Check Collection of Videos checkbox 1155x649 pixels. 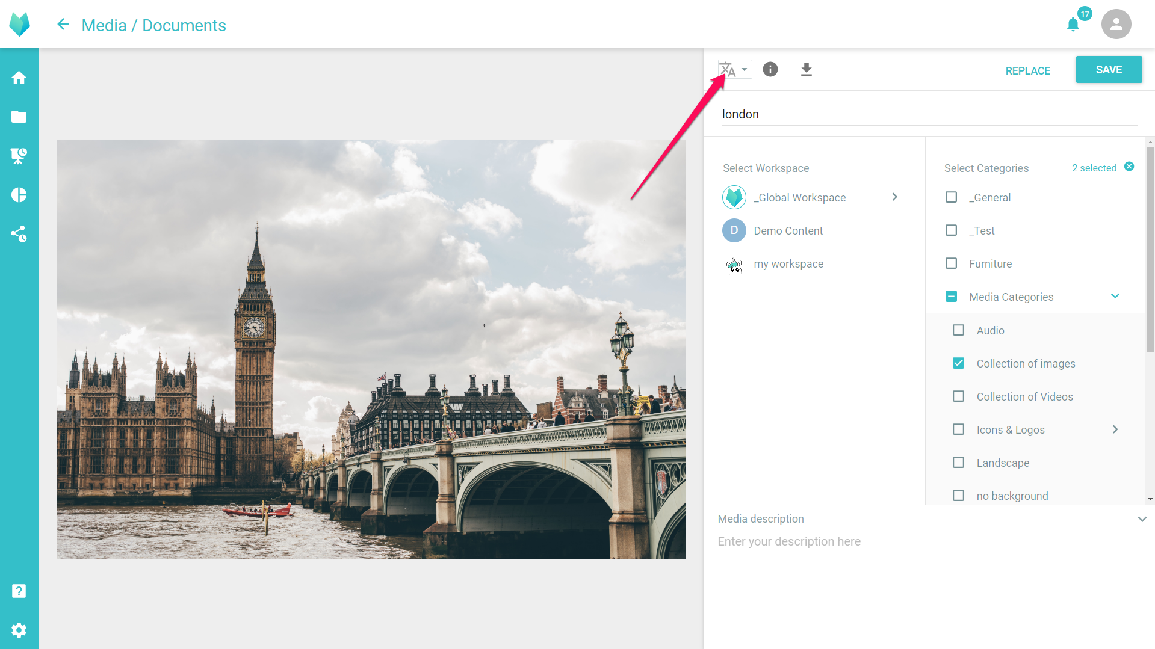[959, 396]
